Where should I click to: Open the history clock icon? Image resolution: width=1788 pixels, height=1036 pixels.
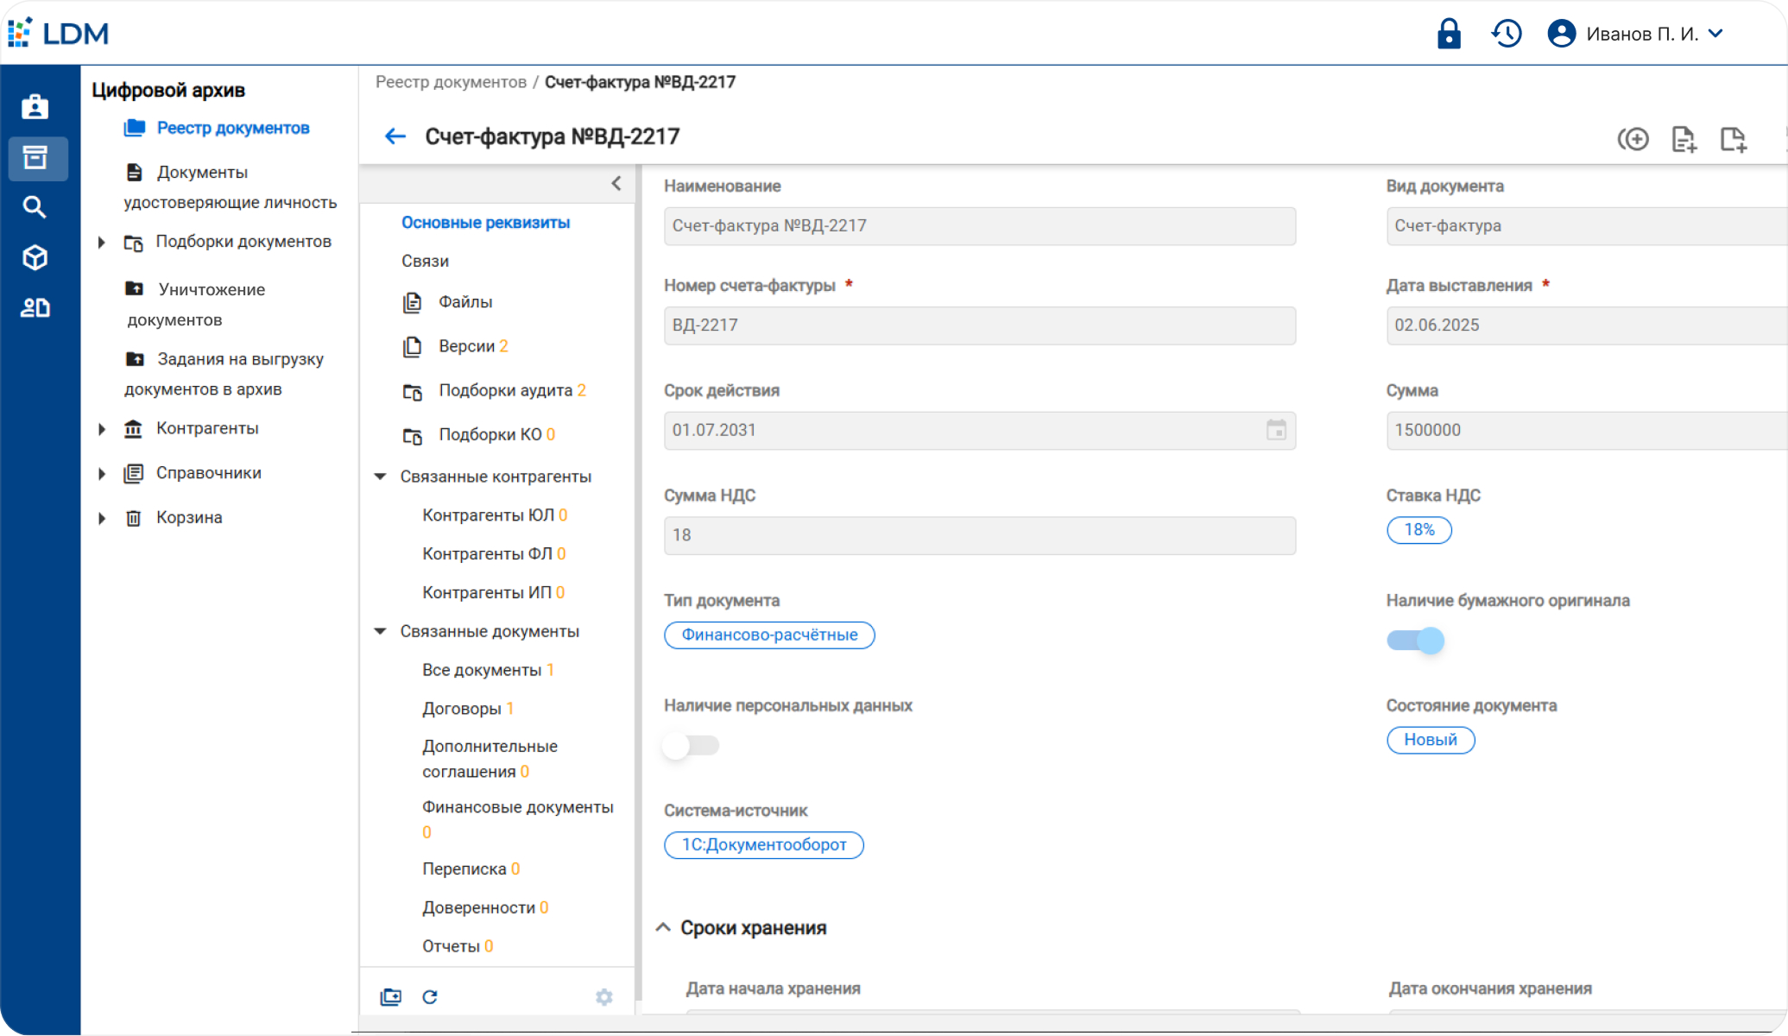(1507, 34)
